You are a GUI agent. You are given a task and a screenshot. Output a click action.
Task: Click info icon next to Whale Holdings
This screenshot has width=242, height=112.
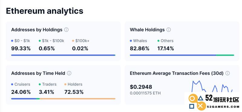168,30
